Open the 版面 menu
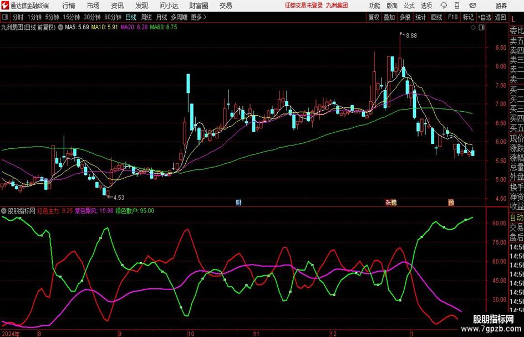The height and width of the screenshot is (337, 524). click(392, 6)
